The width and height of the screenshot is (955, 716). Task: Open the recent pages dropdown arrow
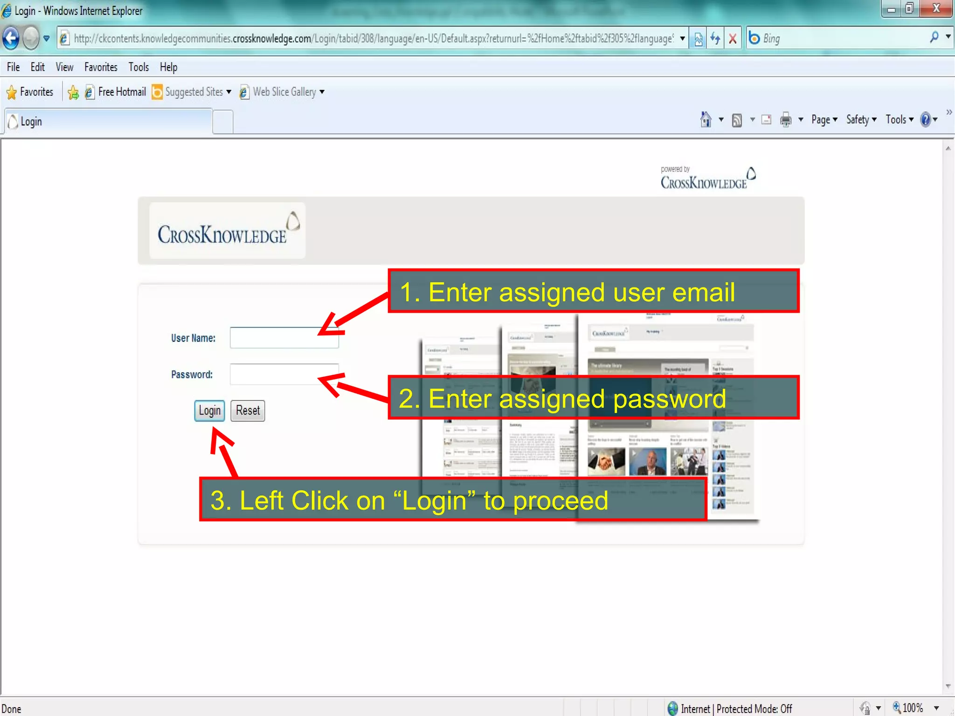[46, 38]
